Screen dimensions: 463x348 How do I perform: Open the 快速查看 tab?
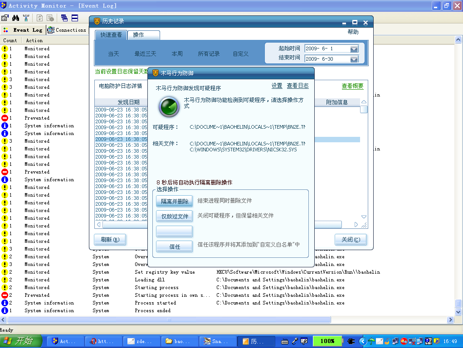[x=111, y=35]
